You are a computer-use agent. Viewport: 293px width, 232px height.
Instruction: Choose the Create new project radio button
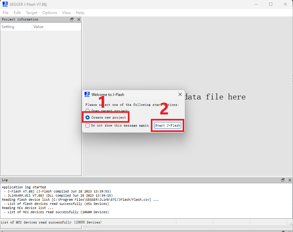click(88, 118)
